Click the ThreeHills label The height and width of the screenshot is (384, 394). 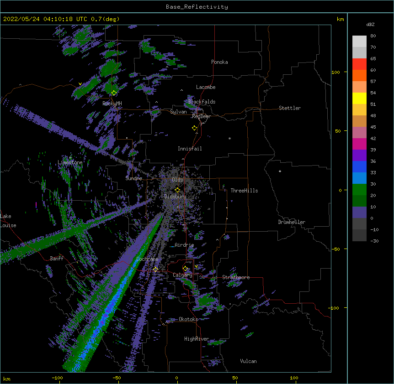[244, 191]
